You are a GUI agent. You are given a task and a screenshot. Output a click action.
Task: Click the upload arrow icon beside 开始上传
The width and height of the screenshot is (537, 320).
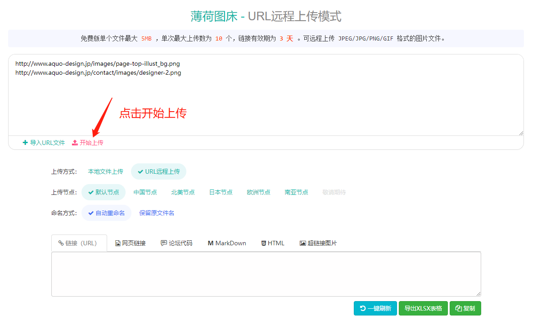[75, 143]
